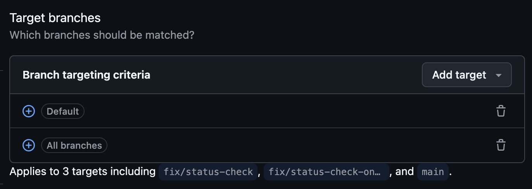Click the plus icon beside All branches
532x189 pixels.
click(29, 145)
